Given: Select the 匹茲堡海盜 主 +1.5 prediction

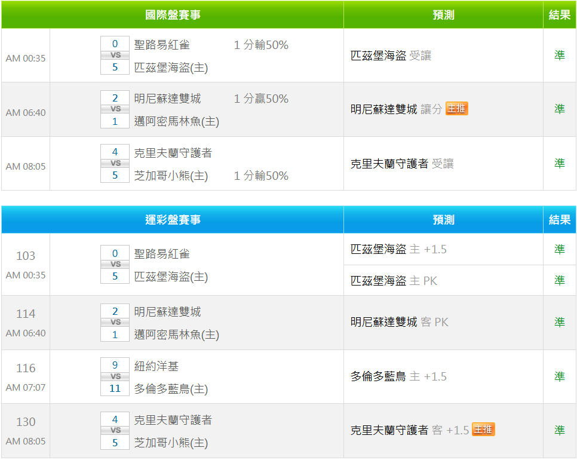Looking at the screenshot, I should pyautogui.click(x=398, y=249).
